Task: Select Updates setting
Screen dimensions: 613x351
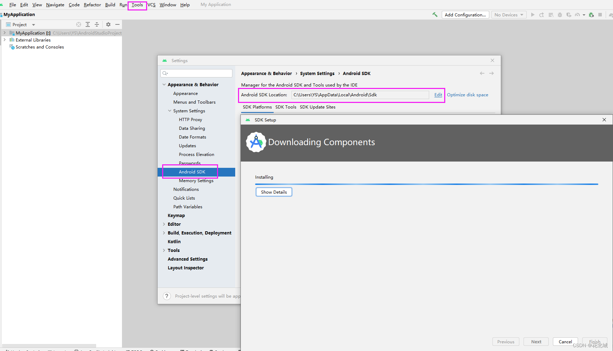Action: click(187, 146)
